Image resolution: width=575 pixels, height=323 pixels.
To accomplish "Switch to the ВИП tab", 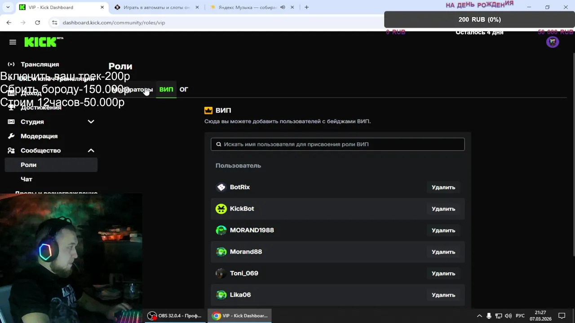I will click(x=166, y=89).
